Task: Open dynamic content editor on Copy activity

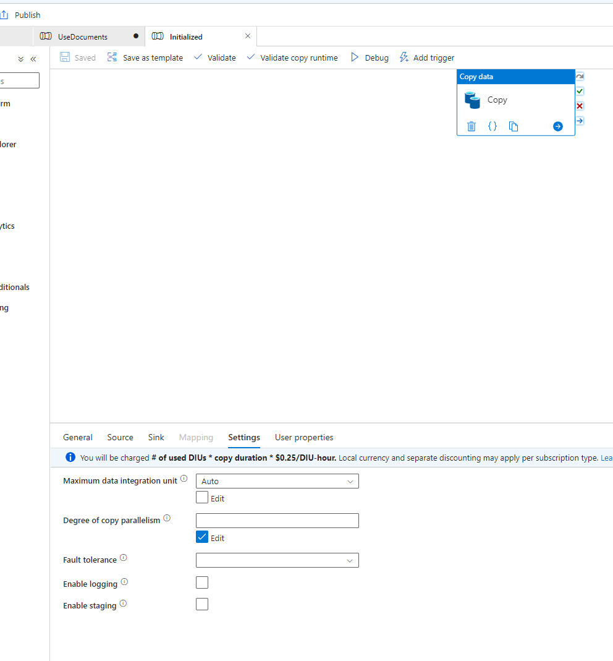Action: (493, 126)
